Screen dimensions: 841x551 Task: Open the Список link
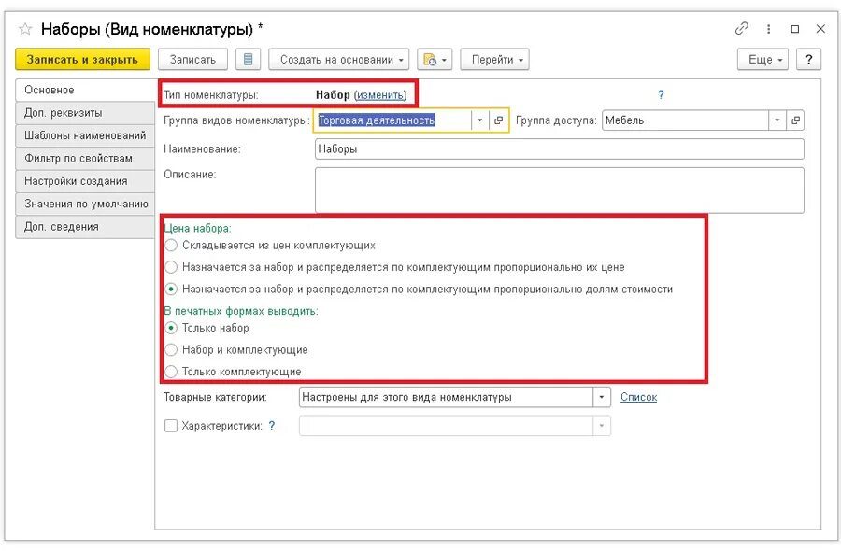pyautogui.click(x=638, y=397)
